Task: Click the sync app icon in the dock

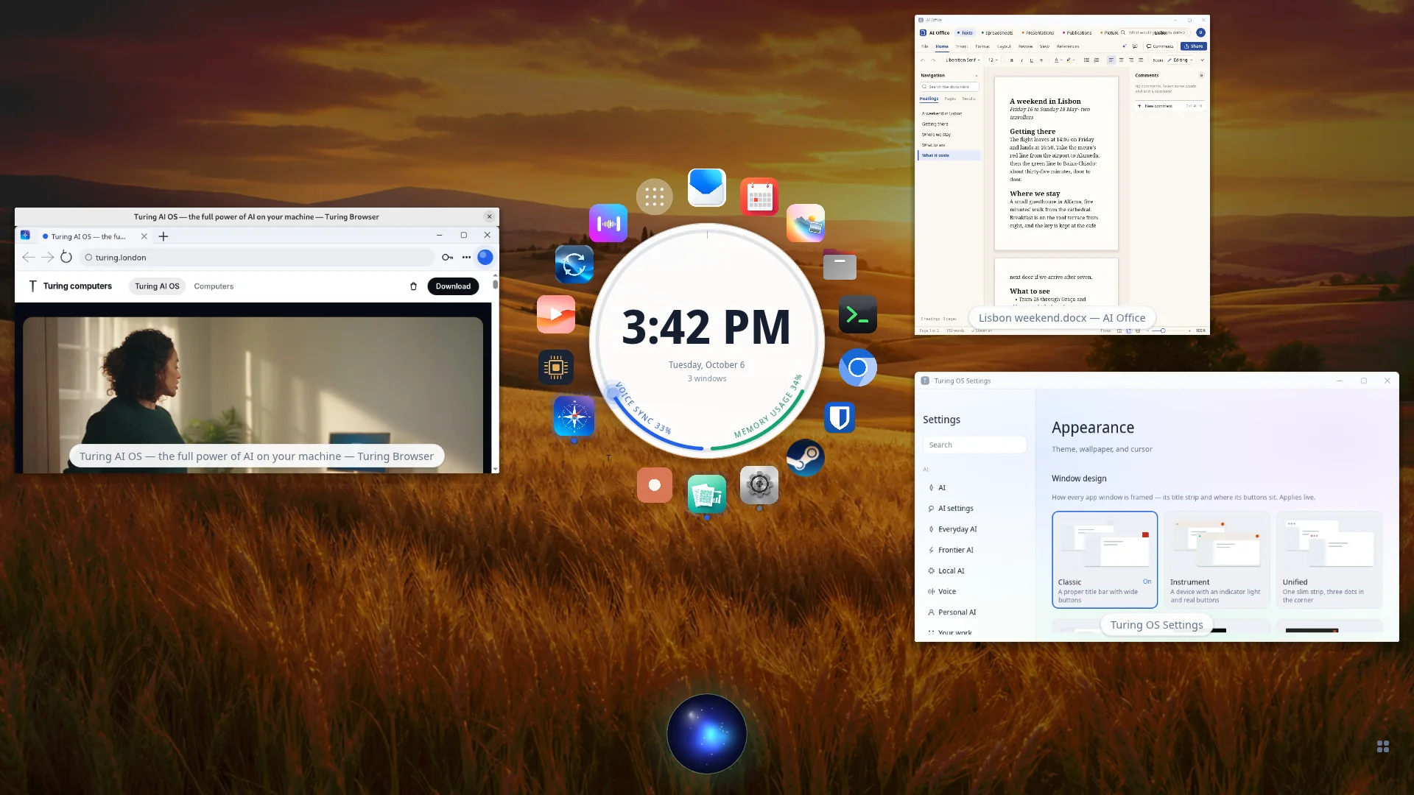Action: (x=574, y=264)
